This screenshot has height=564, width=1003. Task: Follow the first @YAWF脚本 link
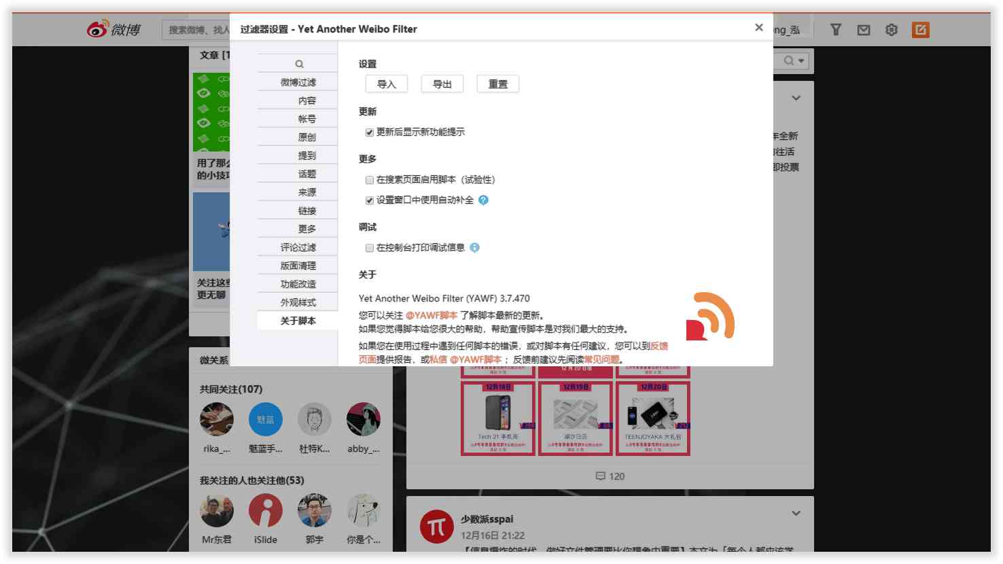pyautogui.click(x=432, y=315)
